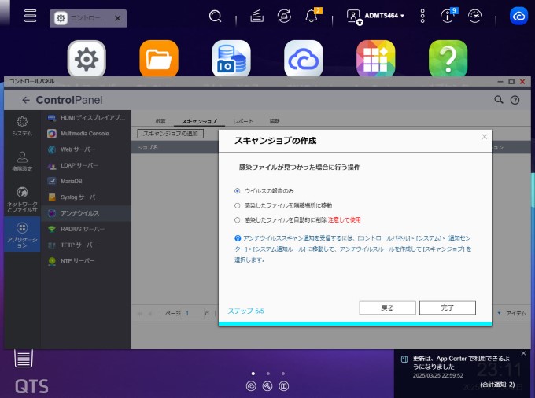Click the page number input field
The width and height of the screenshot is (535, 398).
pos(193,313)
